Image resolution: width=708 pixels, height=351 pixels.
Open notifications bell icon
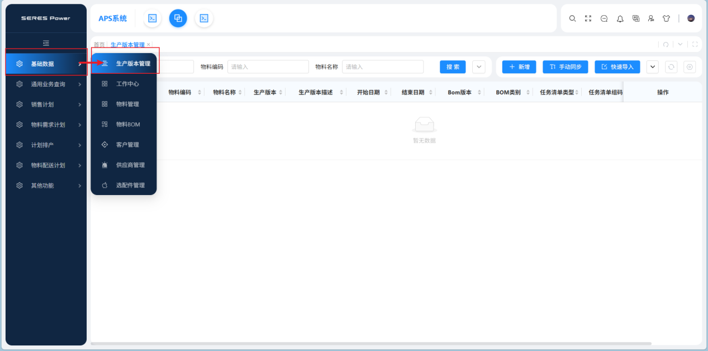pos(620,18)
